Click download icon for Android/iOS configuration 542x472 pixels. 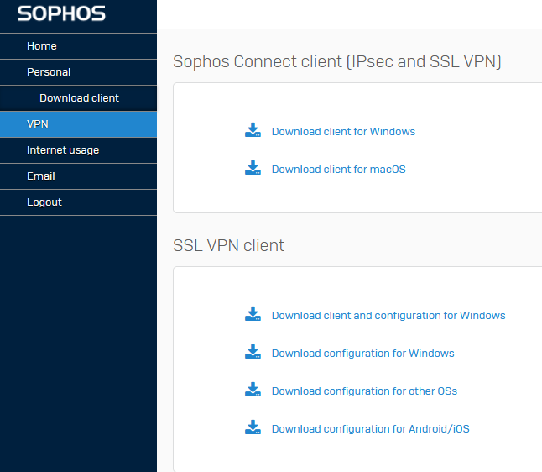253,427
